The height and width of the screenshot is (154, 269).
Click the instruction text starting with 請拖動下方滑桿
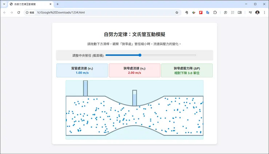134,44
